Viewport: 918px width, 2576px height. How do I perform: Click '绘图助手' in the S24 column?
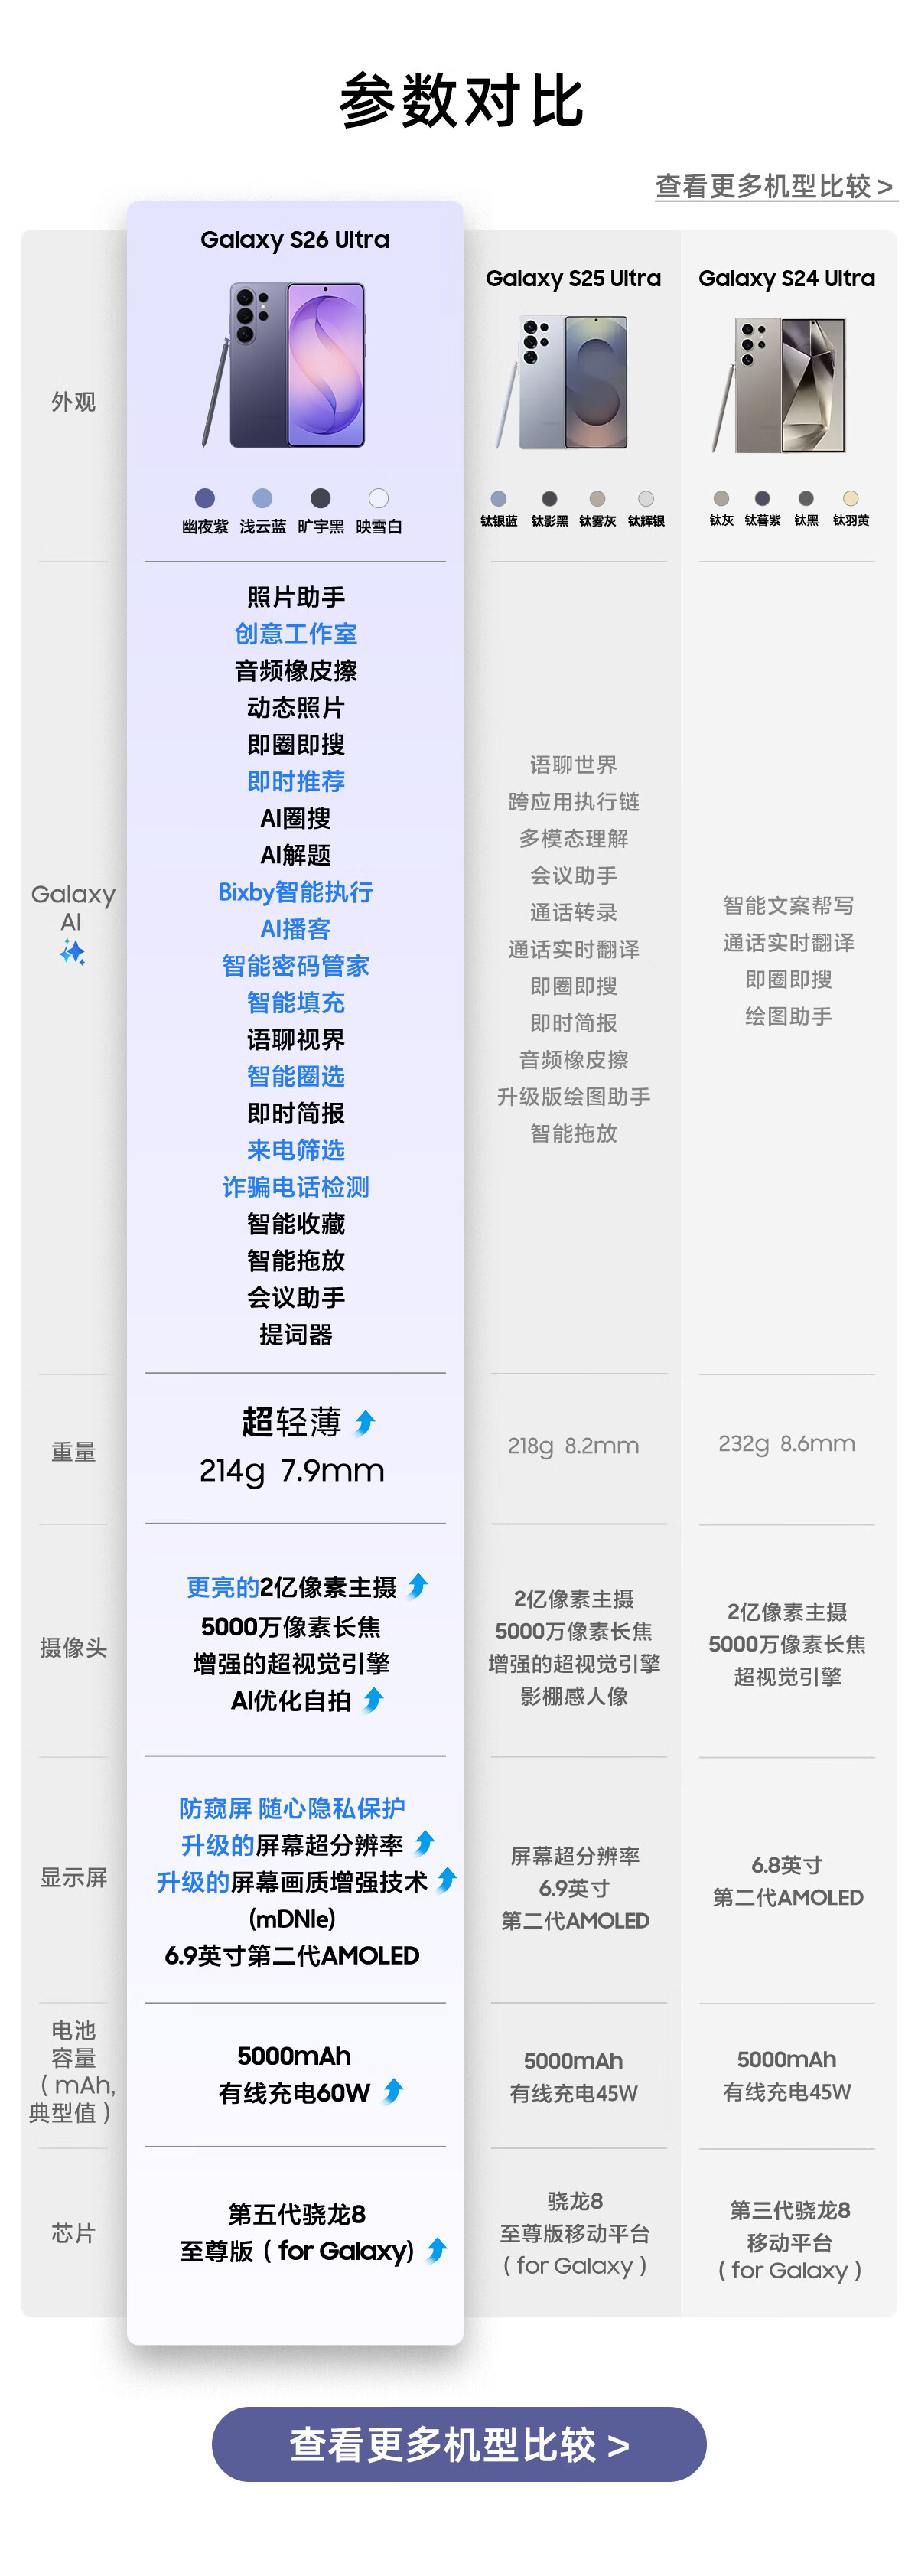pos(789,1016)
